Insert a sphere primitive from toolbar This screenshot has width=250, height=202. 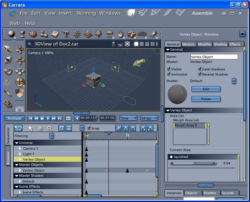tap(11, 34)
